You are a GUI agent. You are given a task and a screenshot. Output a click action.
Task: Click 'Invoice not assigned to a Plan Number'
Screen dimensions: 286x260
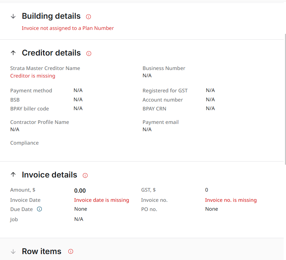click(x=68, y=28)
